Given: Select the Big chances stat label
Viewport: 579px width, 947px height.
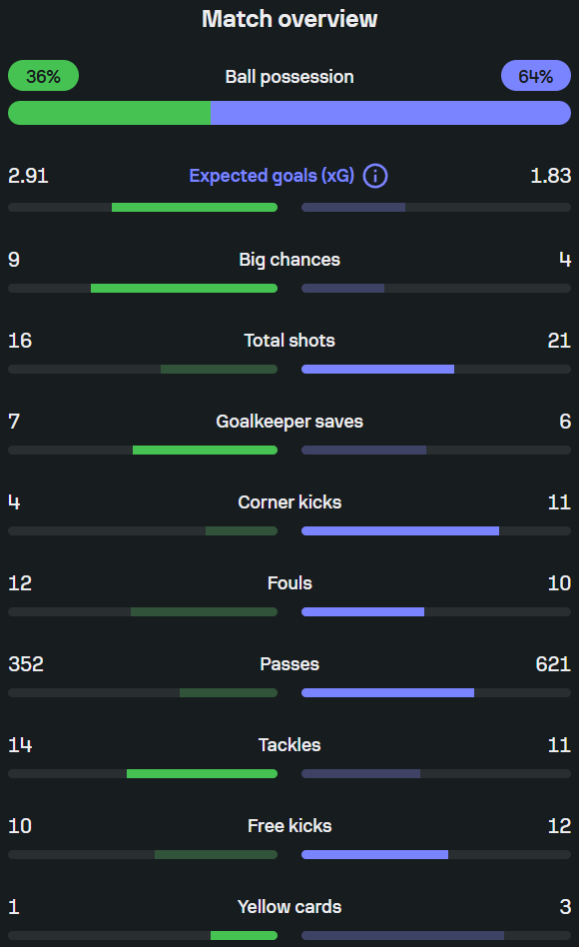Looking at the screenshot, I should (289, 260).
